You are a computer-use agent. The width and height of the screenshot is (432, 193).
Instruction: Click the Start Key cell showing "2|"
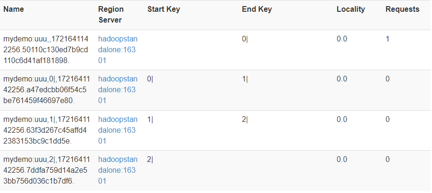tap(150, 160)
